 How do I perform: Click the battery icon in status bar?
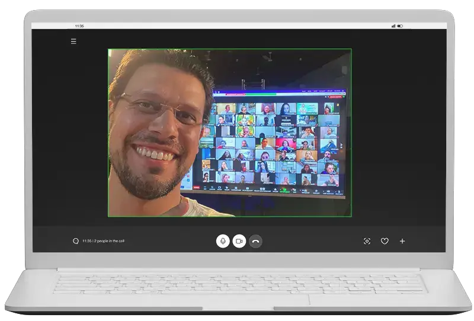tap(400, 26)
